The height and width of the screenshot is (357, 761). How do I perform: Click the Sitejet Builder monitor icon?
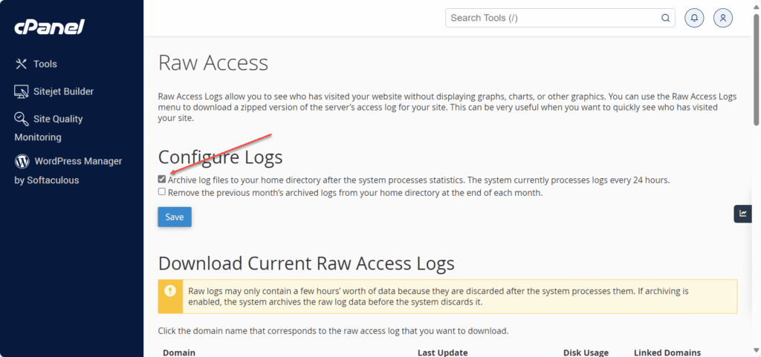pyautogui.click(x=22, y=92)
